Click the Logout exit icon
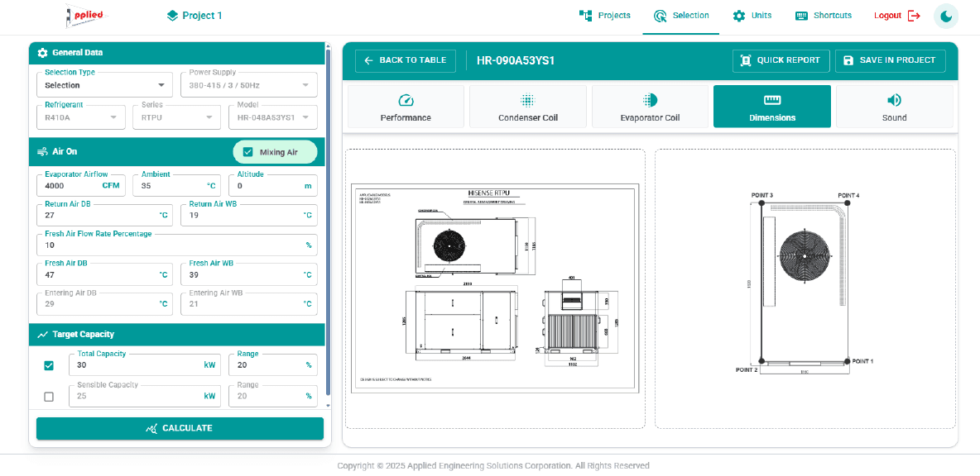This screenshot has width=980, height=476. [914, 16]
